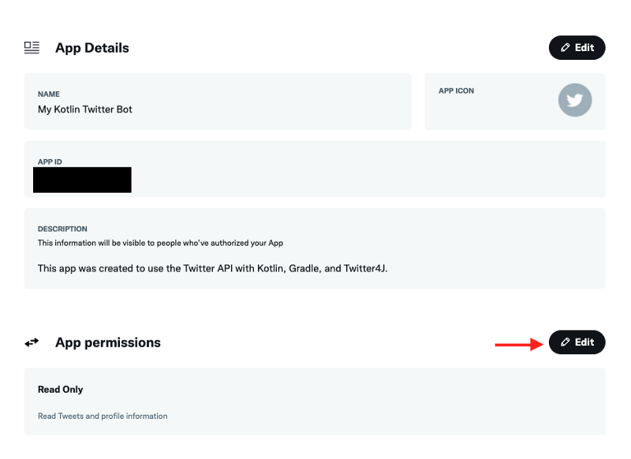Click the Twitter bird app icon
Viewport: 631px width, 459px height.
coord(575,100)
